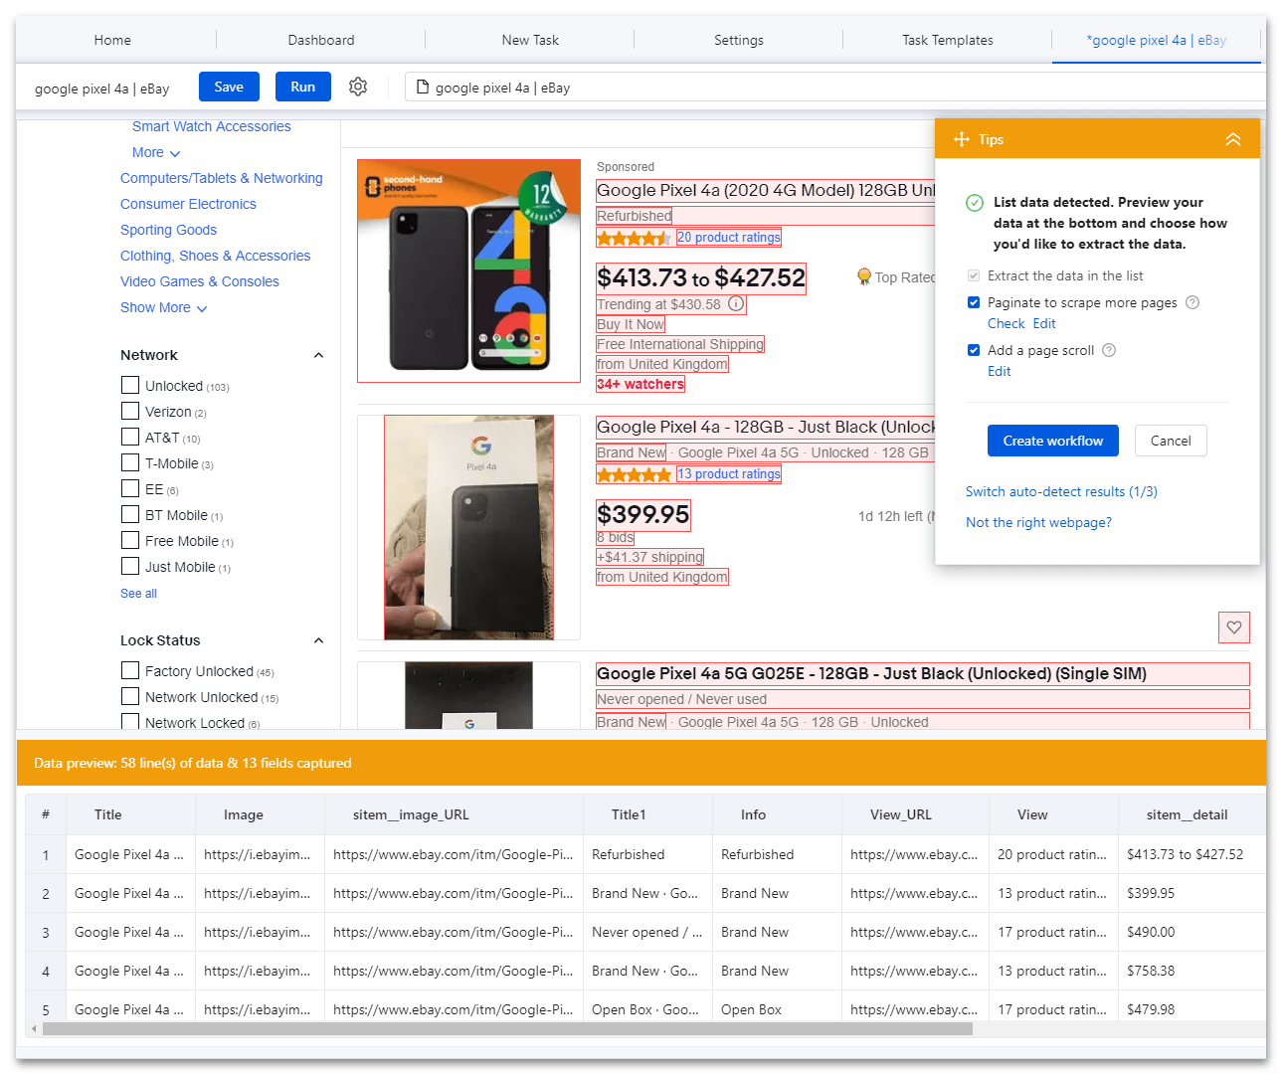This screenshot has height=1075, width=1282.
Task: Click Check link under Paginate option
Action: 1006,323
